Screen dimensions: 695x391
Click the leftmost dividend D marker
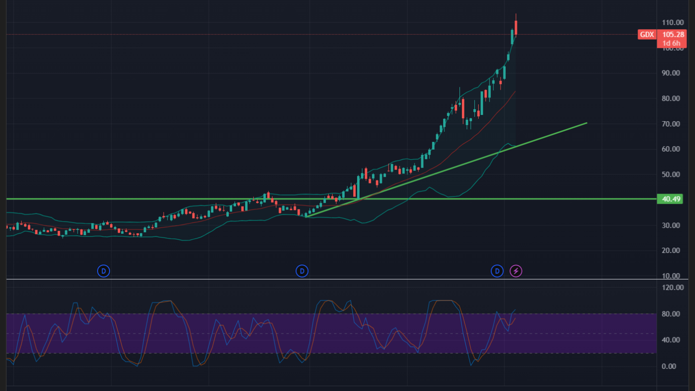click(x=104, y=271)
